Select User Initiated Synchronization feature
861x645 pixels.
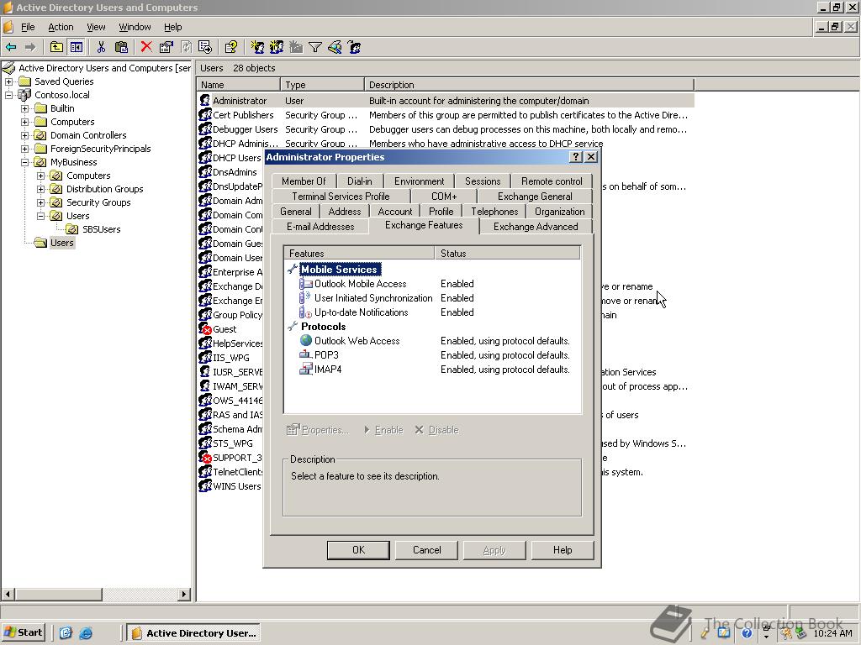[373, 298]
